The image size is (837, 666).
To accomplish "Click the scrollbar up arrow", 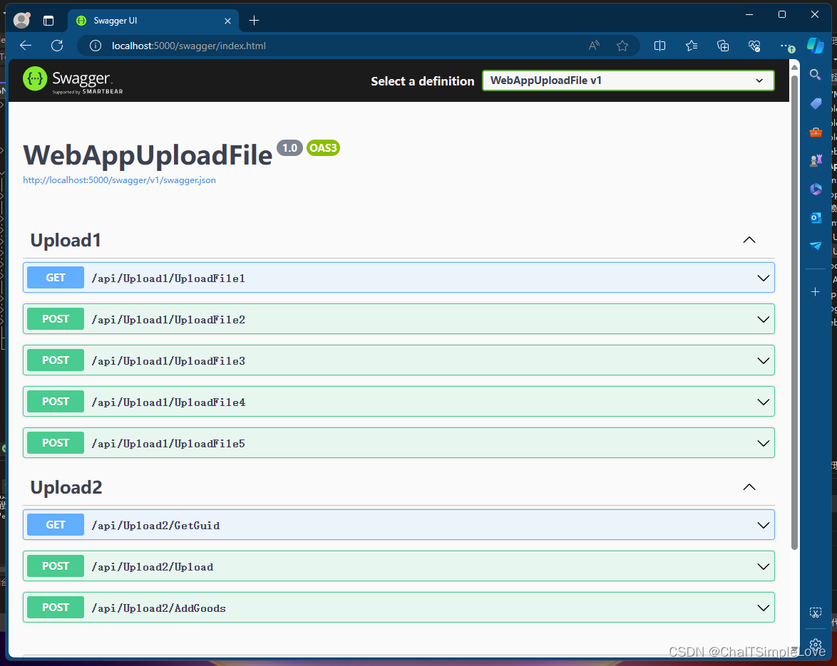I will click(x=794, y=67).
